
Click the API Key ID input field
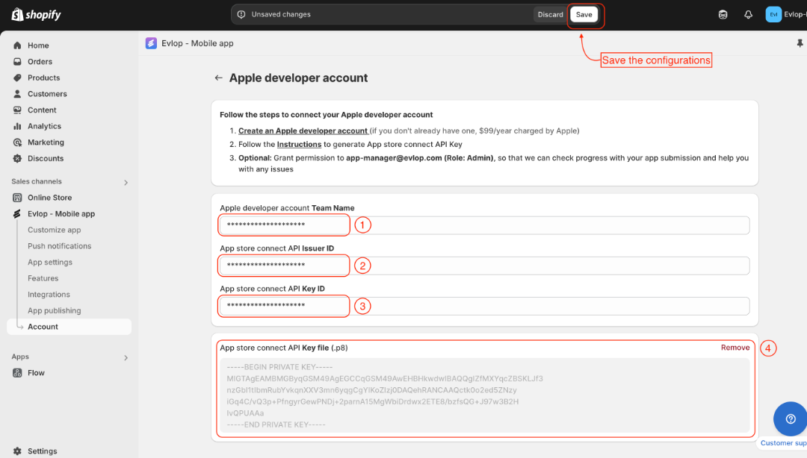(x=484, y=306)
